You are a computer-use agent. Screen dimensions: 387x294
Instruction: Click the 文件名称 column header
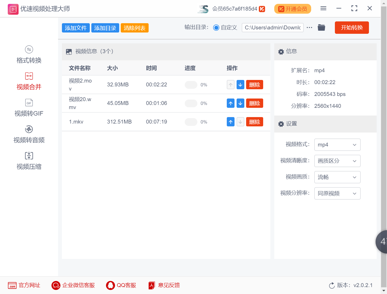[80, 68]
